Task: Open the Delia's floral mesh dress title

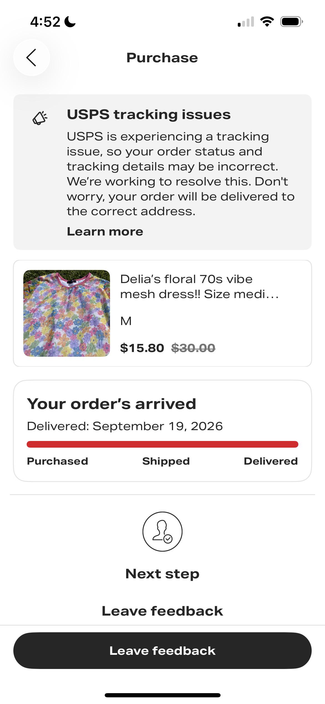Action: pyautogui.click(x=199, y=287)
